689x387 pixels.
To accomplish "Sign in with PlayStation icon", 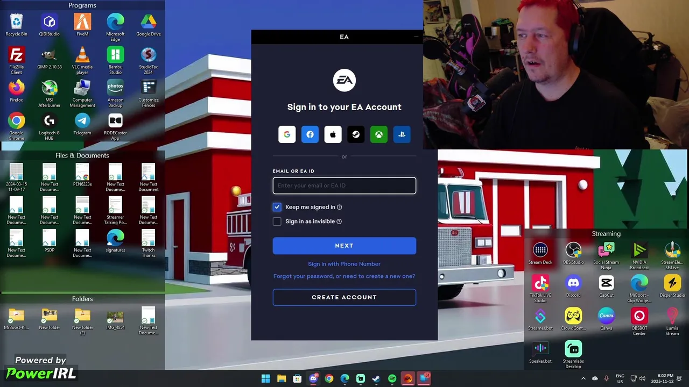I will tap(402, 134).
